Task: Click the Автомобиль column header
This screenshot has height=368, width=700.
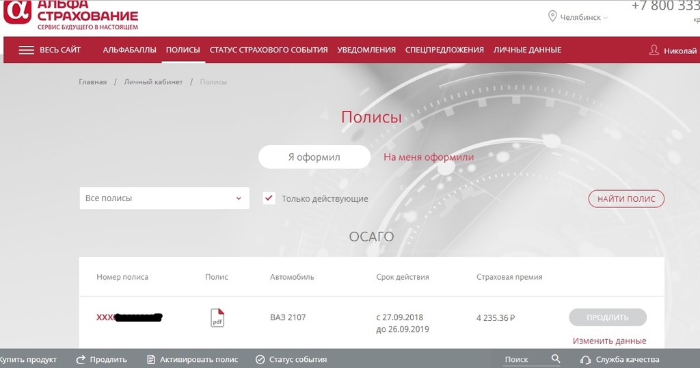Action: (x=292, y=277)
